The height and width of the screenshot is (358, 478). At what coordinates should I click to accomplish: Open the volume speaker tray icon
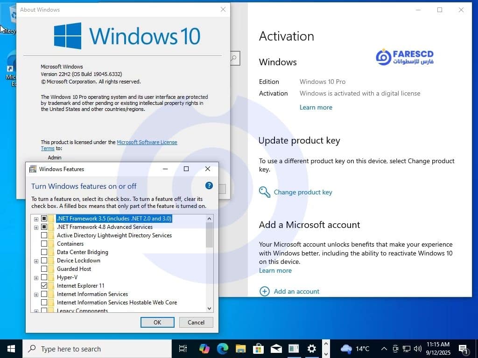(x=418, y=349)
